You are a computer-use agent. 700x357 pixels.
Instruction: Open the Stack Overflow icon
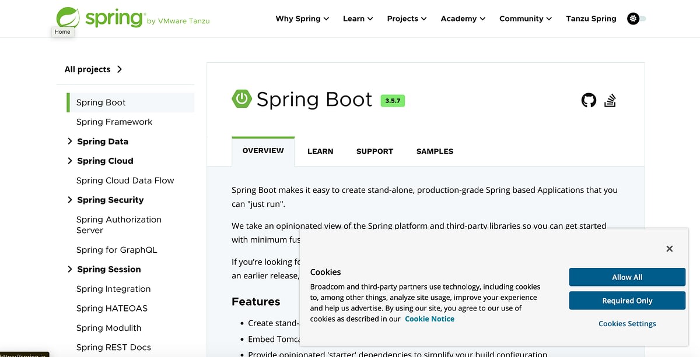[x=610, y=100]
